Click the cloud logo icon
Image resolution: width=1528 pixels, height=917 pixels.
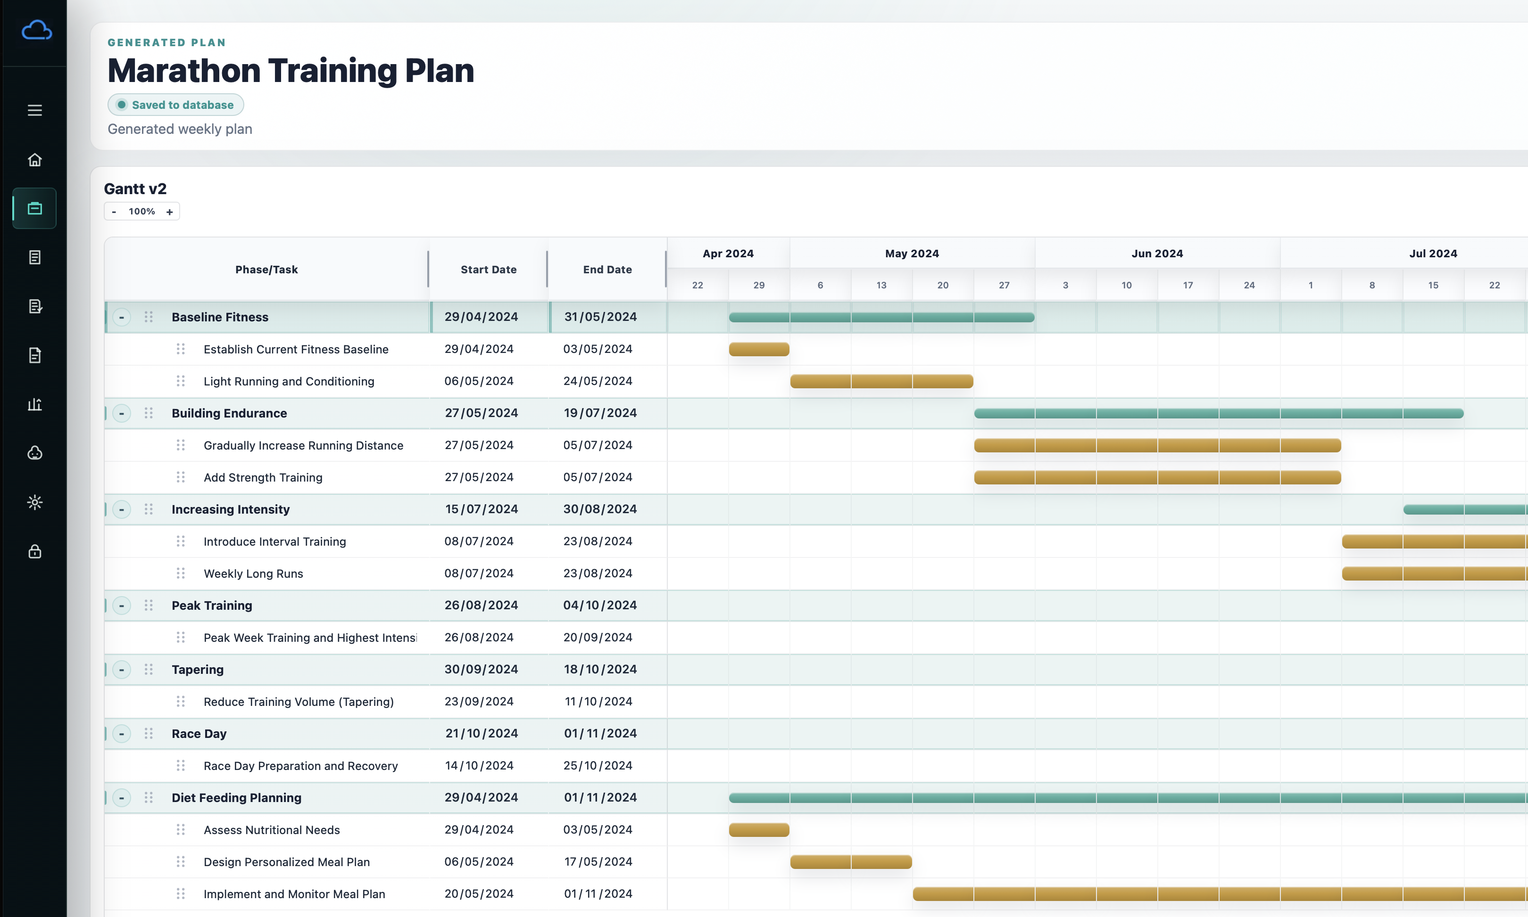(x=36, y=30)
